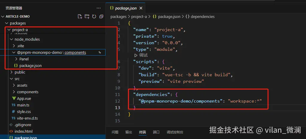Click the packages breadcrumb segment
Image resolution: width=306 pixels, height=139 pixels.
point(118,17)
